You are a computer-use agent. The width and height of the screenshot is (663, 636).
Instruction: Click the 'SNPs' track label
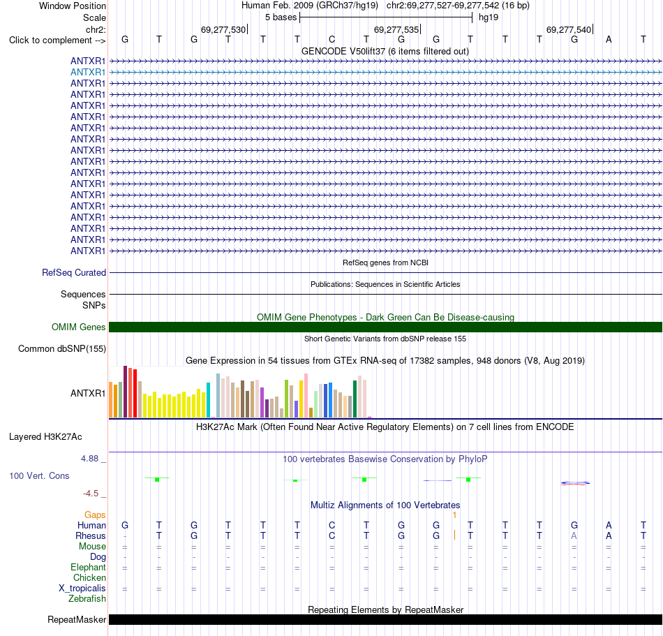[94, 305]
